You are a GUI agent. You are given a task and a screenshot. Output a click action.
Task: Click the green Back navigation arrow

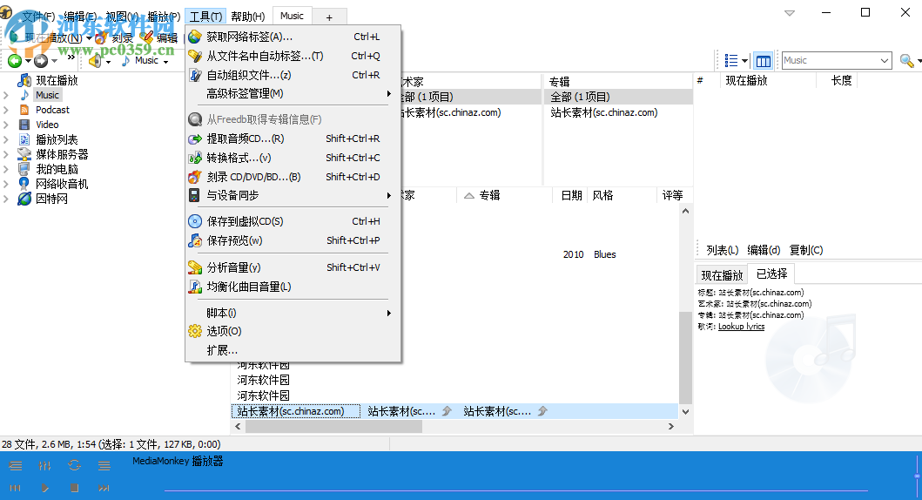point(15,61)
